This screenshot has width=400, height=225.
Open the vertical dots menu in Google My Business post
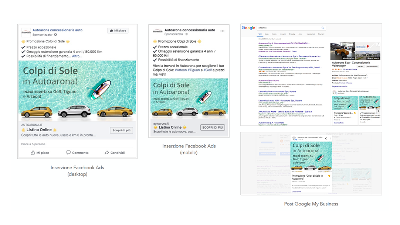click(330, 138)
